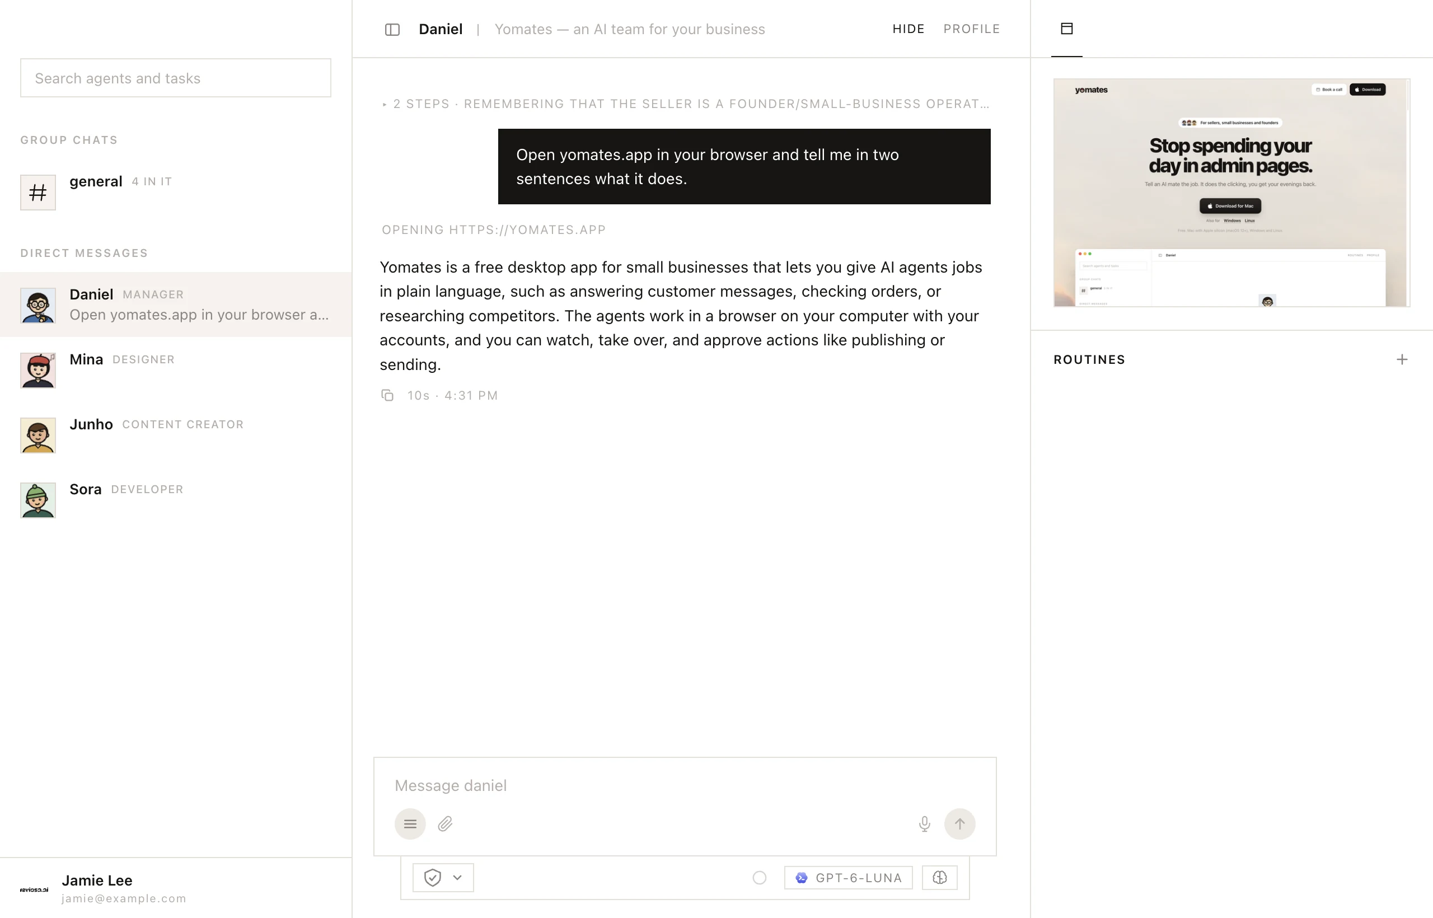Select the GPT-6-LUNA model selector
This screenshot has width=1433, height=918.
coord(848,878)
